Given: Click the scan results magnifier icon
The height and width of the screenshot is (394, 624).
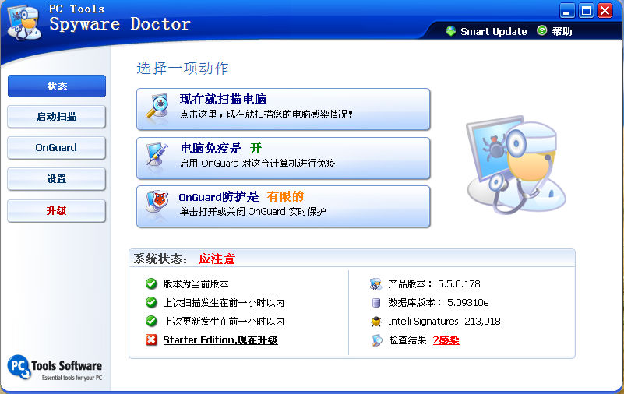Looking at the screenshot, I should (x=377, y=340).
